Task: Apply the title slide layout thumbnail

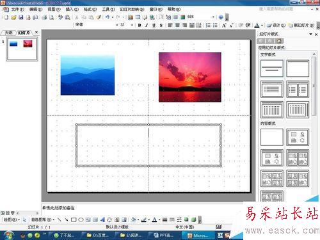Action: pyautogui.click(x=272, y=68)
